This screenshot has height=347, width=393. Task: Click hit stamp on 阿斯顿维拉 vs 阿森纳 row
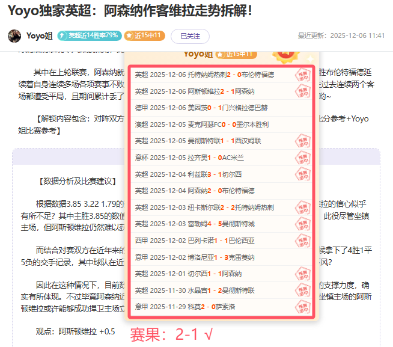tap(302, 91)
